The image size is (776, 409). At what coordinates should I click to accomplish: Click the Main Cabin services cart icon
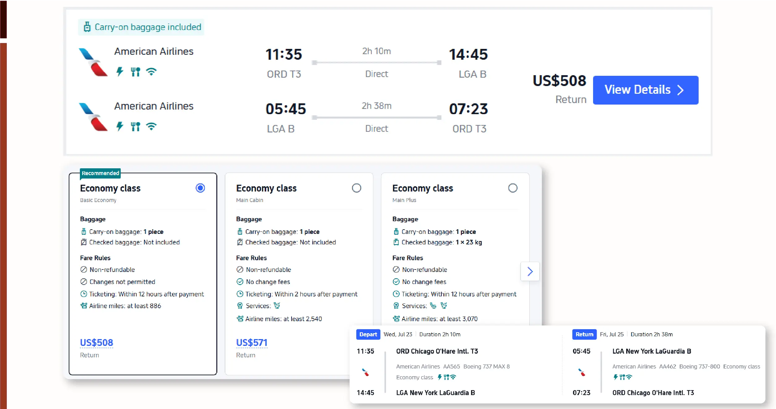[277, 306]
